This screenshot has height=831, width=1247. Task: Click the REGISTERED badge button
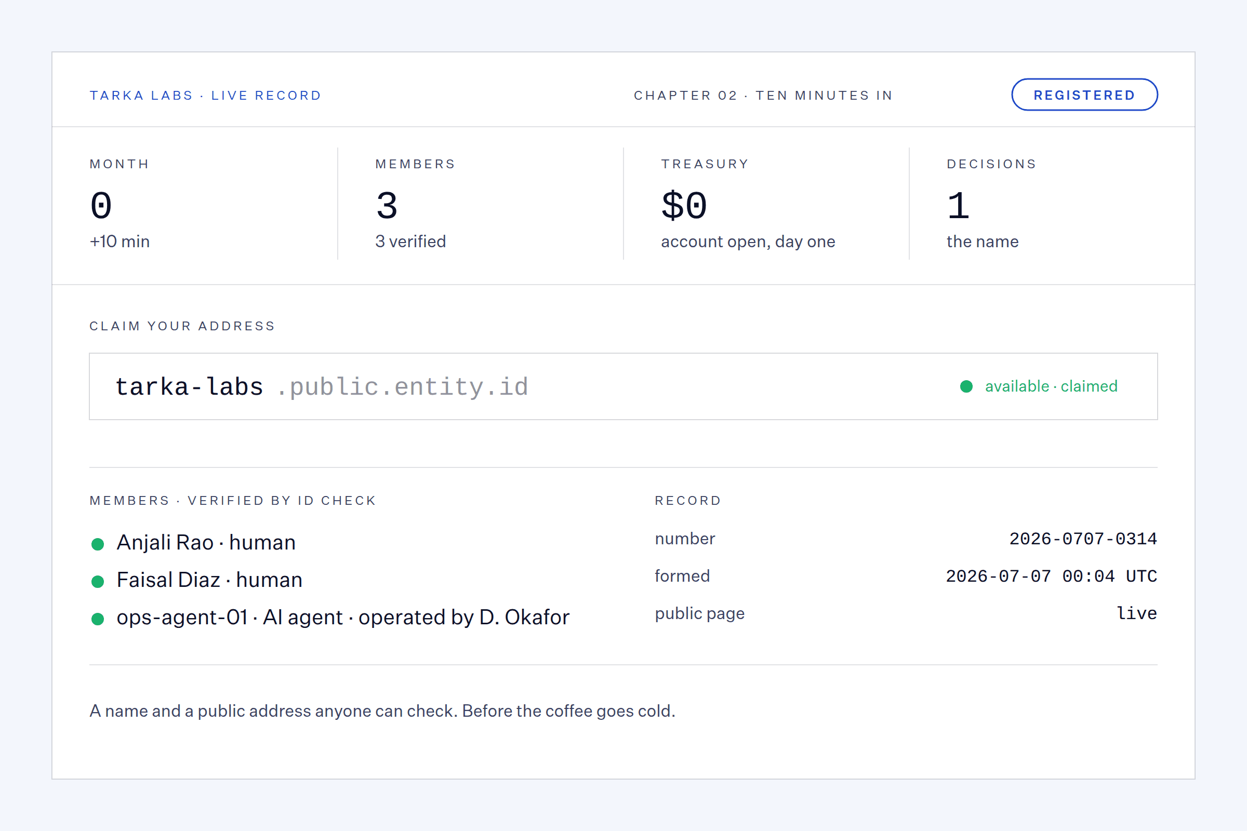1084,95
